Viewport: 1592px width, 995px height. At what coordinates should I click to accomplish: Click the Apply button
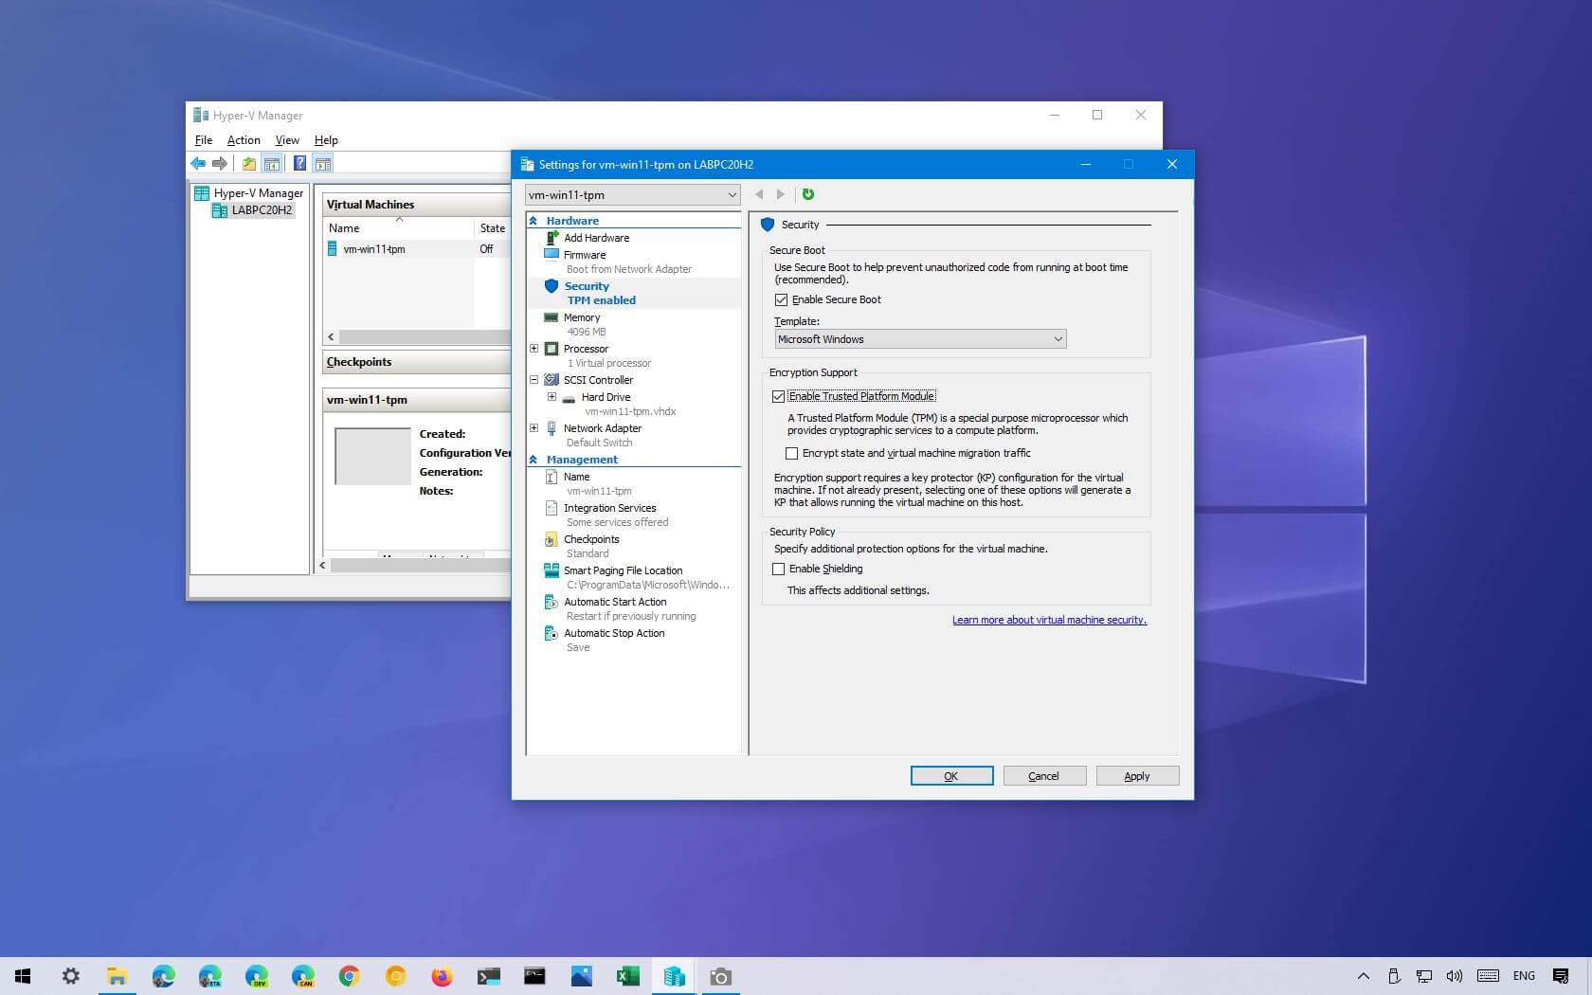tap(1136, 776)
